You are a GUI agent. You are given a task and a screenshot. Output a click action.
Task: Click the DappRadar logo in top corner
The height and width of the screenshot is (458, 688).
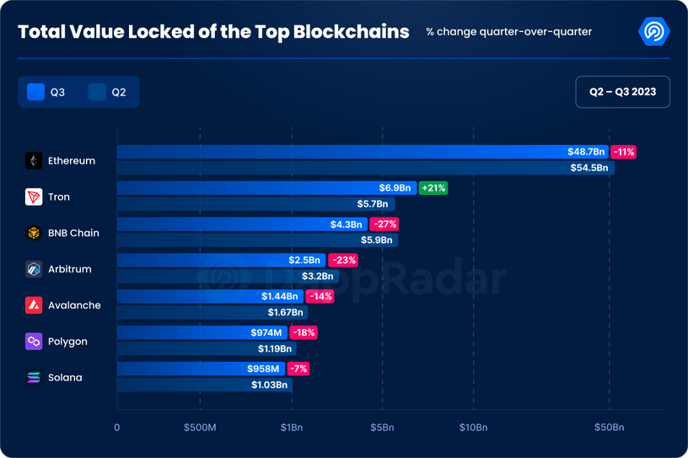[654, 32]
